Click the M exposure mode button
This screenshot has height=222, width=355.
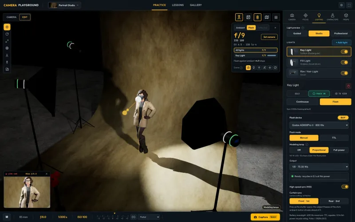click(7, 217)
